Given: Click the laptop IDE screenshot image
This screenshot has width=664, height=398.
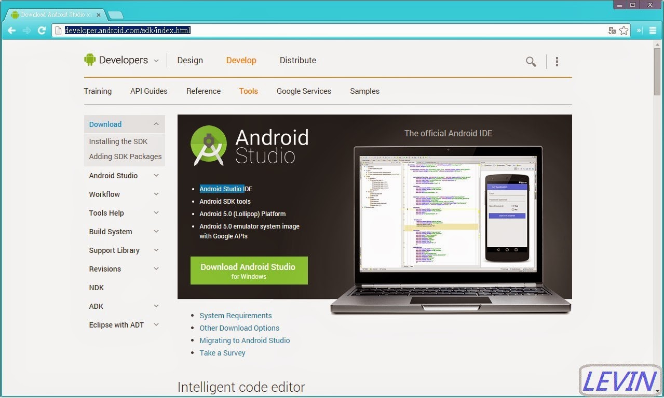Looking at the screenshot, I should tap(451, 230).
